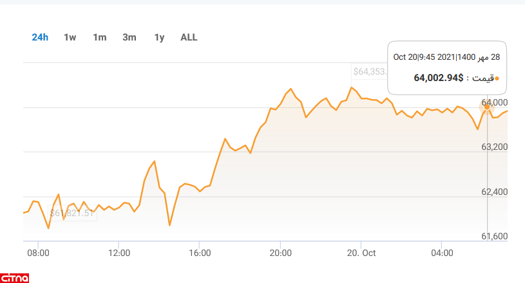Click the $64,002.94 price in the tooltip
525x283 pixels.
pyautogui.click(x=438, y=78)
